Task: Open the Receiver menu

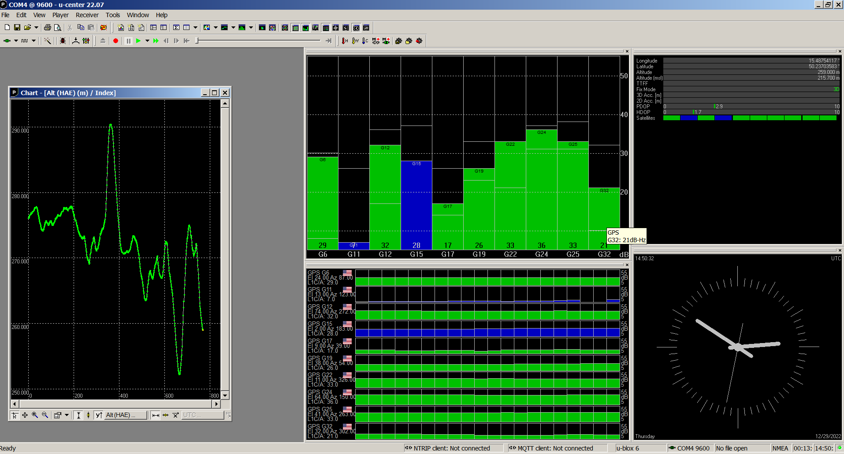Action: tap(87, 15)
